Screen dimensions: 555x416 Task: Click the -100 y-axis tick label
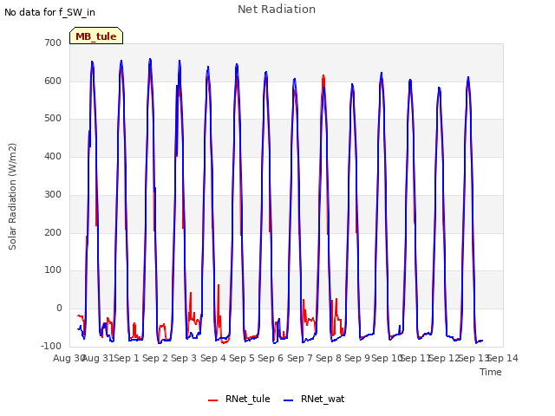click(51, 346)
